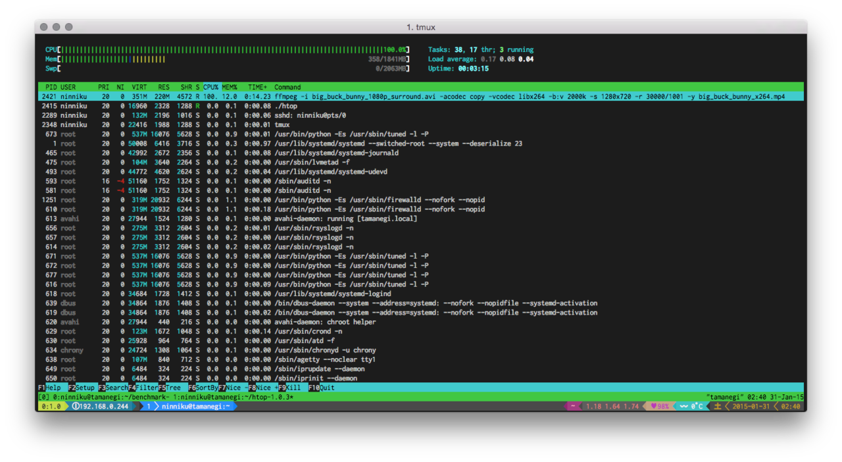842x462 pixels.
Task: Sort by the MEM% column header
Action: [230, 87]
